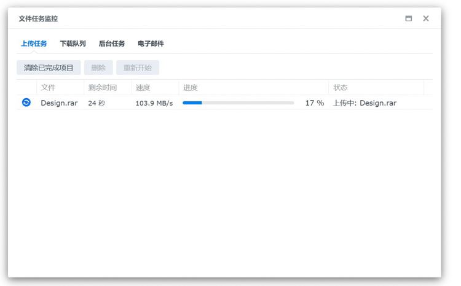Screen dimensions: 461x286
Task: Click the 24 秒 remaining time value
Action: (x=97, y=103)
